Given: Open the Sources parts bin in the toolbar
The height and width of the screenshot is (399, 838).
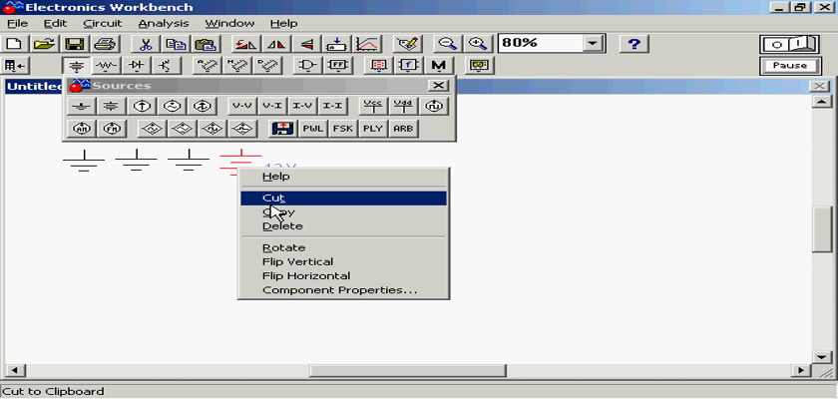Looking at the screenshot, I should coord(77,66).
